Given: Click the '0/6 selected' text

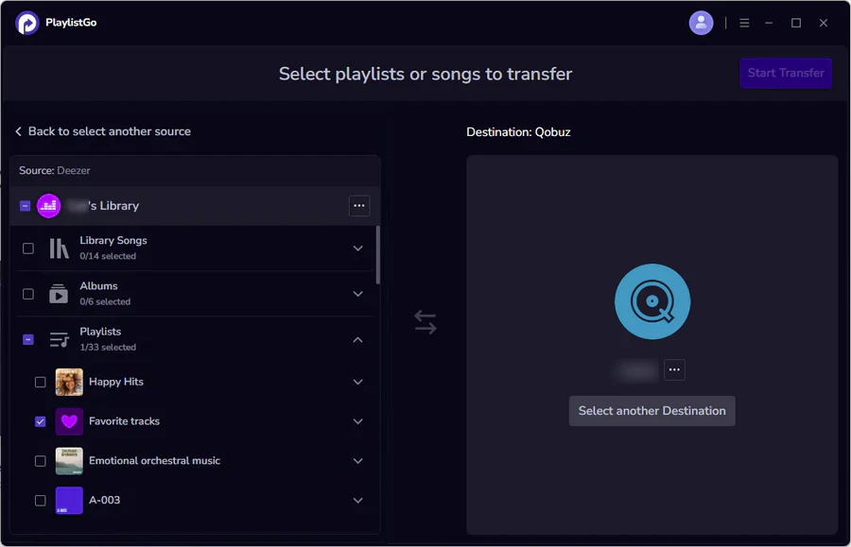Looking at the screenshot, I should [x=105, y=302].
